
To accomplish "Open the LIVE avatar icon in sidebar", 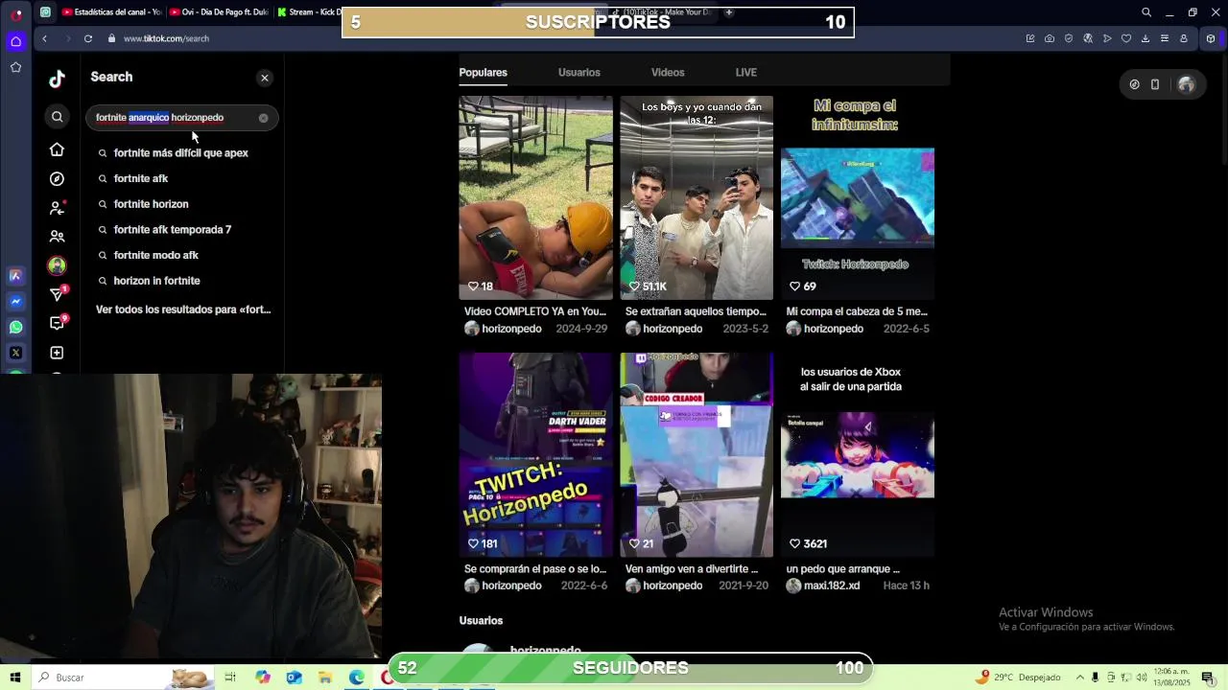I will point(57,265).
